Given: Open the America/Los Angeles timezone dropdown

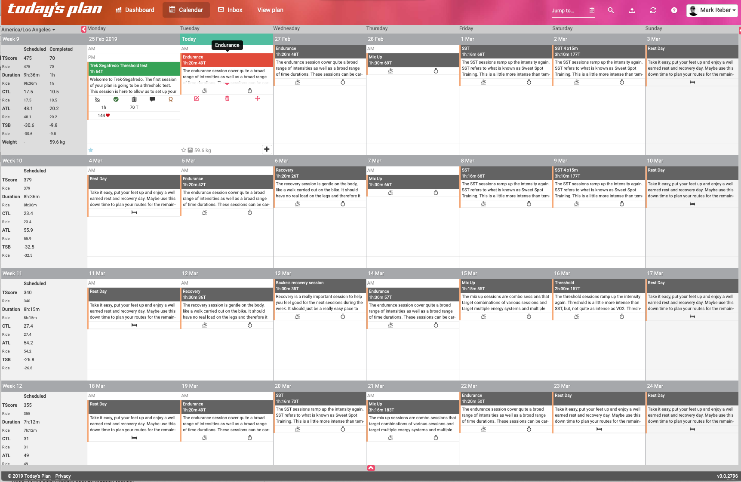Looking at the screenshot, I should 28,30.
